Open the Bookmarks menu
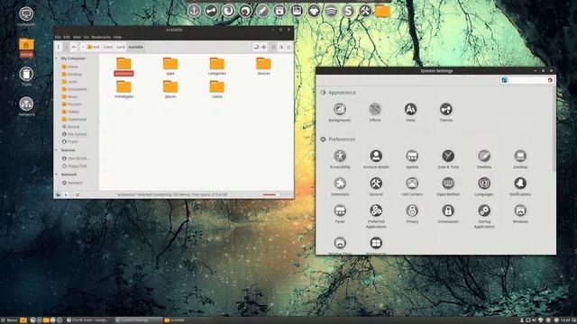The width and height of the screenshot is (577, 324). point(101,37)
